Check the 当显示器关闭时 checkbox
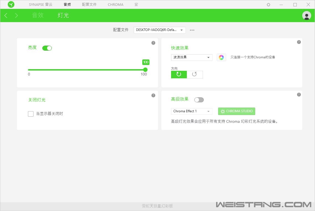Viewport: 315px width, 211px height. 31,114
